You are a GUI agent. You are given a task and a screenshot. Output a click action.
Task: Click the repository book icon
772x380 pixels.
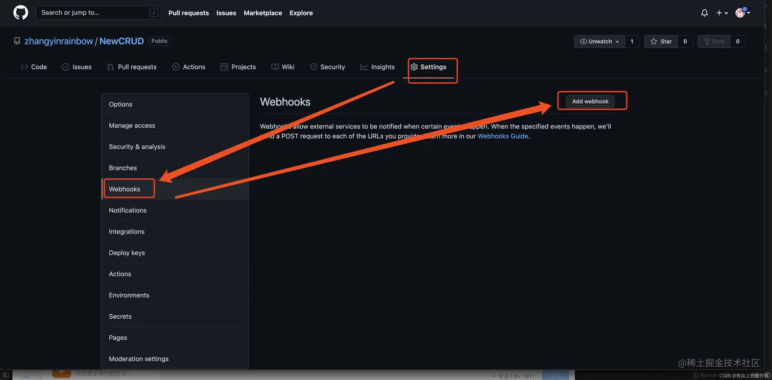(17, 41)
